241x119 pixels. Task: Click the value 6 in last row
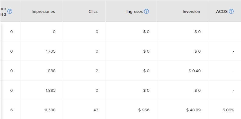tap(12, 110)
